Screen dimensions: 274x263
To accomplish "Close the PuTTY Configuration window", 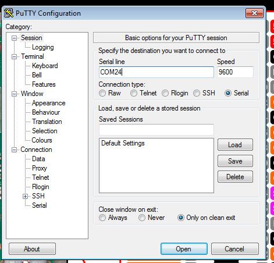I will pyautogui.click(x=254, y=13).
